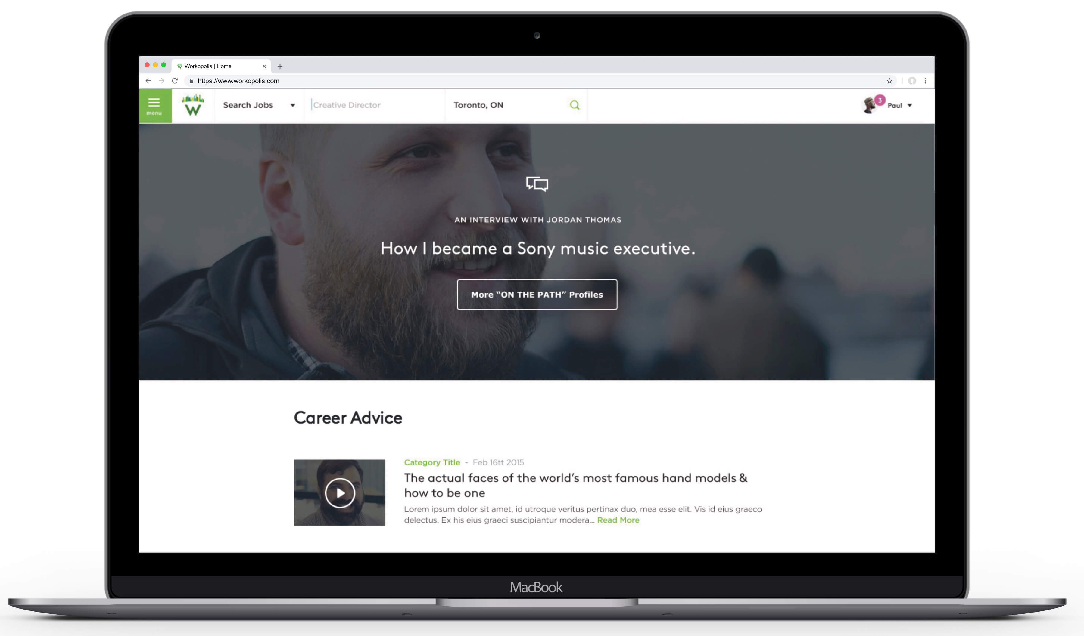
Task: Click the Search Jobs menu item
Action: pyautogui.click(x=248, y=104)
